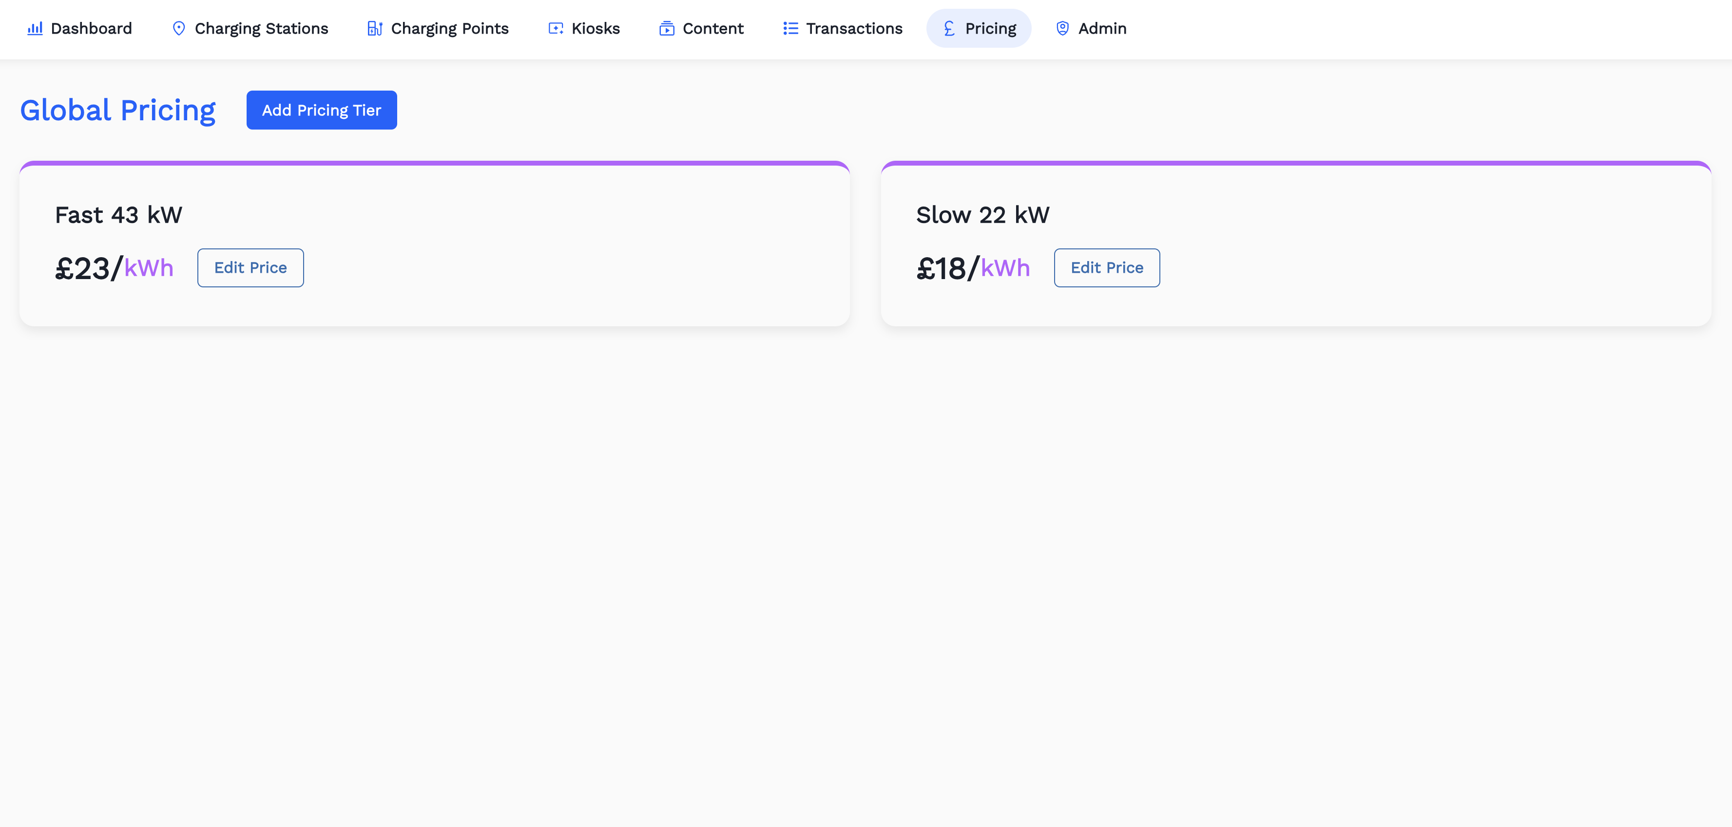Select the Admin shield icon

(1062, 28)
